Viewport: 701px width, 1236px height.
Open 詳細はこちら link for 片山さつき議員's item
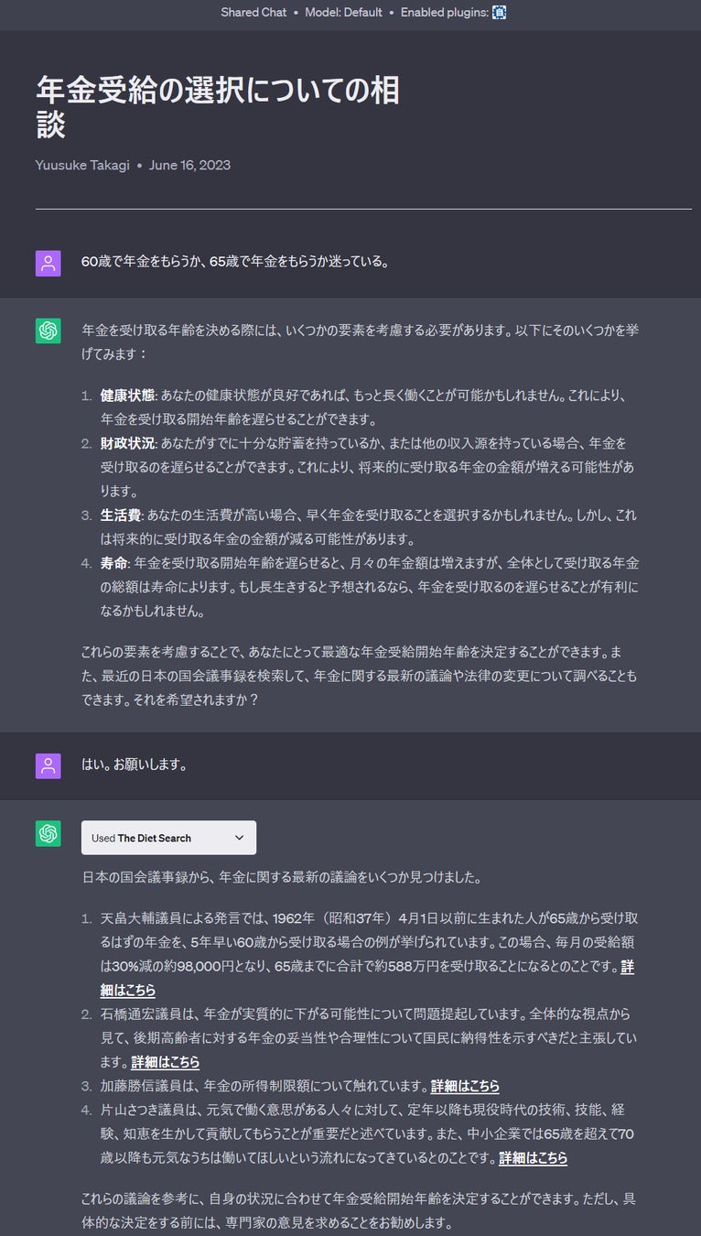[533, 1157]
